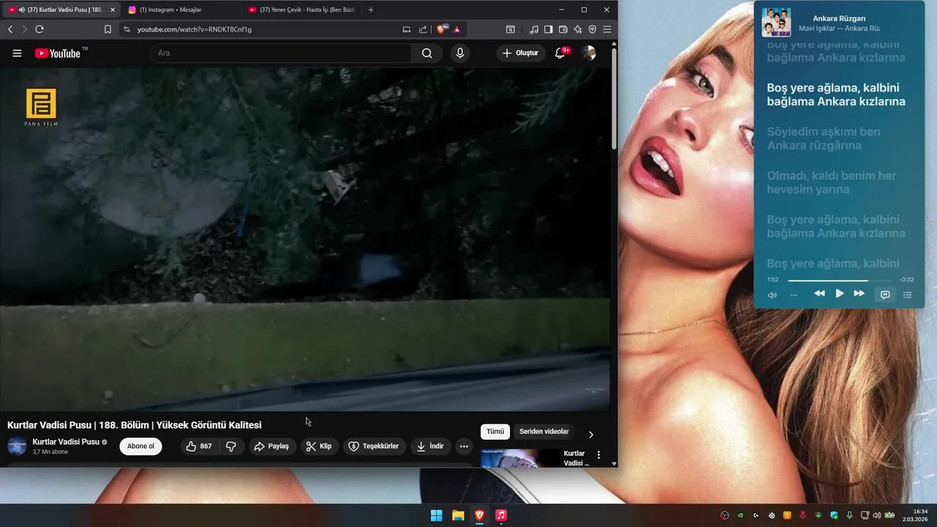Open the YouTube account avatar menu

click(x=589, y=53)
